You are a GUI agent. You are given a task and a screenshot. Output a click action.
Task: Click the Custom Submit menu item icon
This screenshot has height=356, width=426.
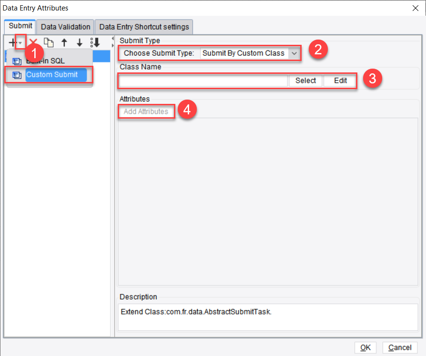tap(17, 75)
